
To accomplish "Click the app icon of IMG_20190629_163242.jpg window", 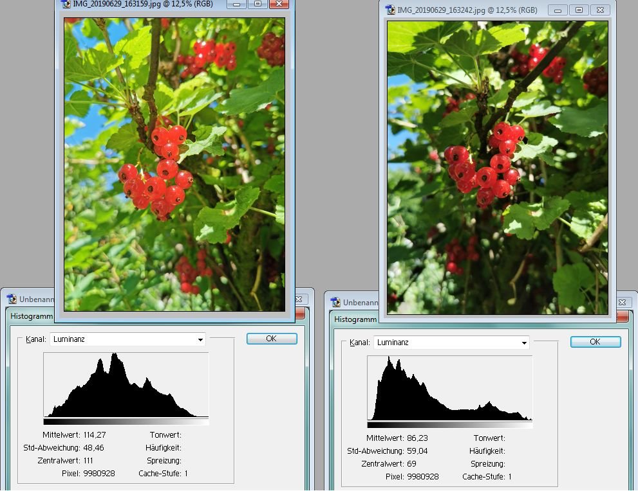I will click(390, 10).
